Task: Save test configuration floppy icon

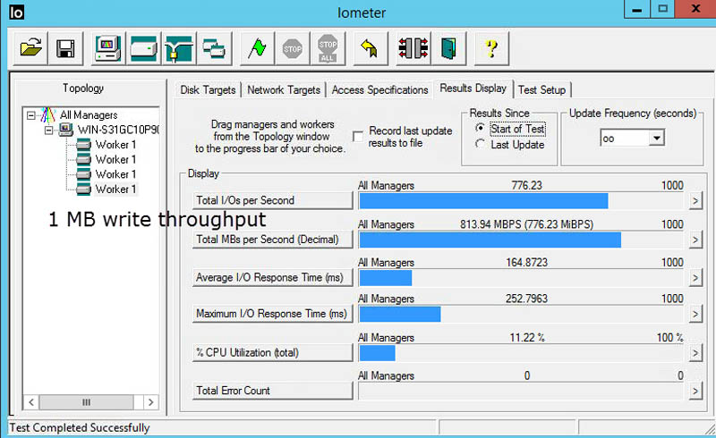Action: pyautogui.click(x=65, y=48)
